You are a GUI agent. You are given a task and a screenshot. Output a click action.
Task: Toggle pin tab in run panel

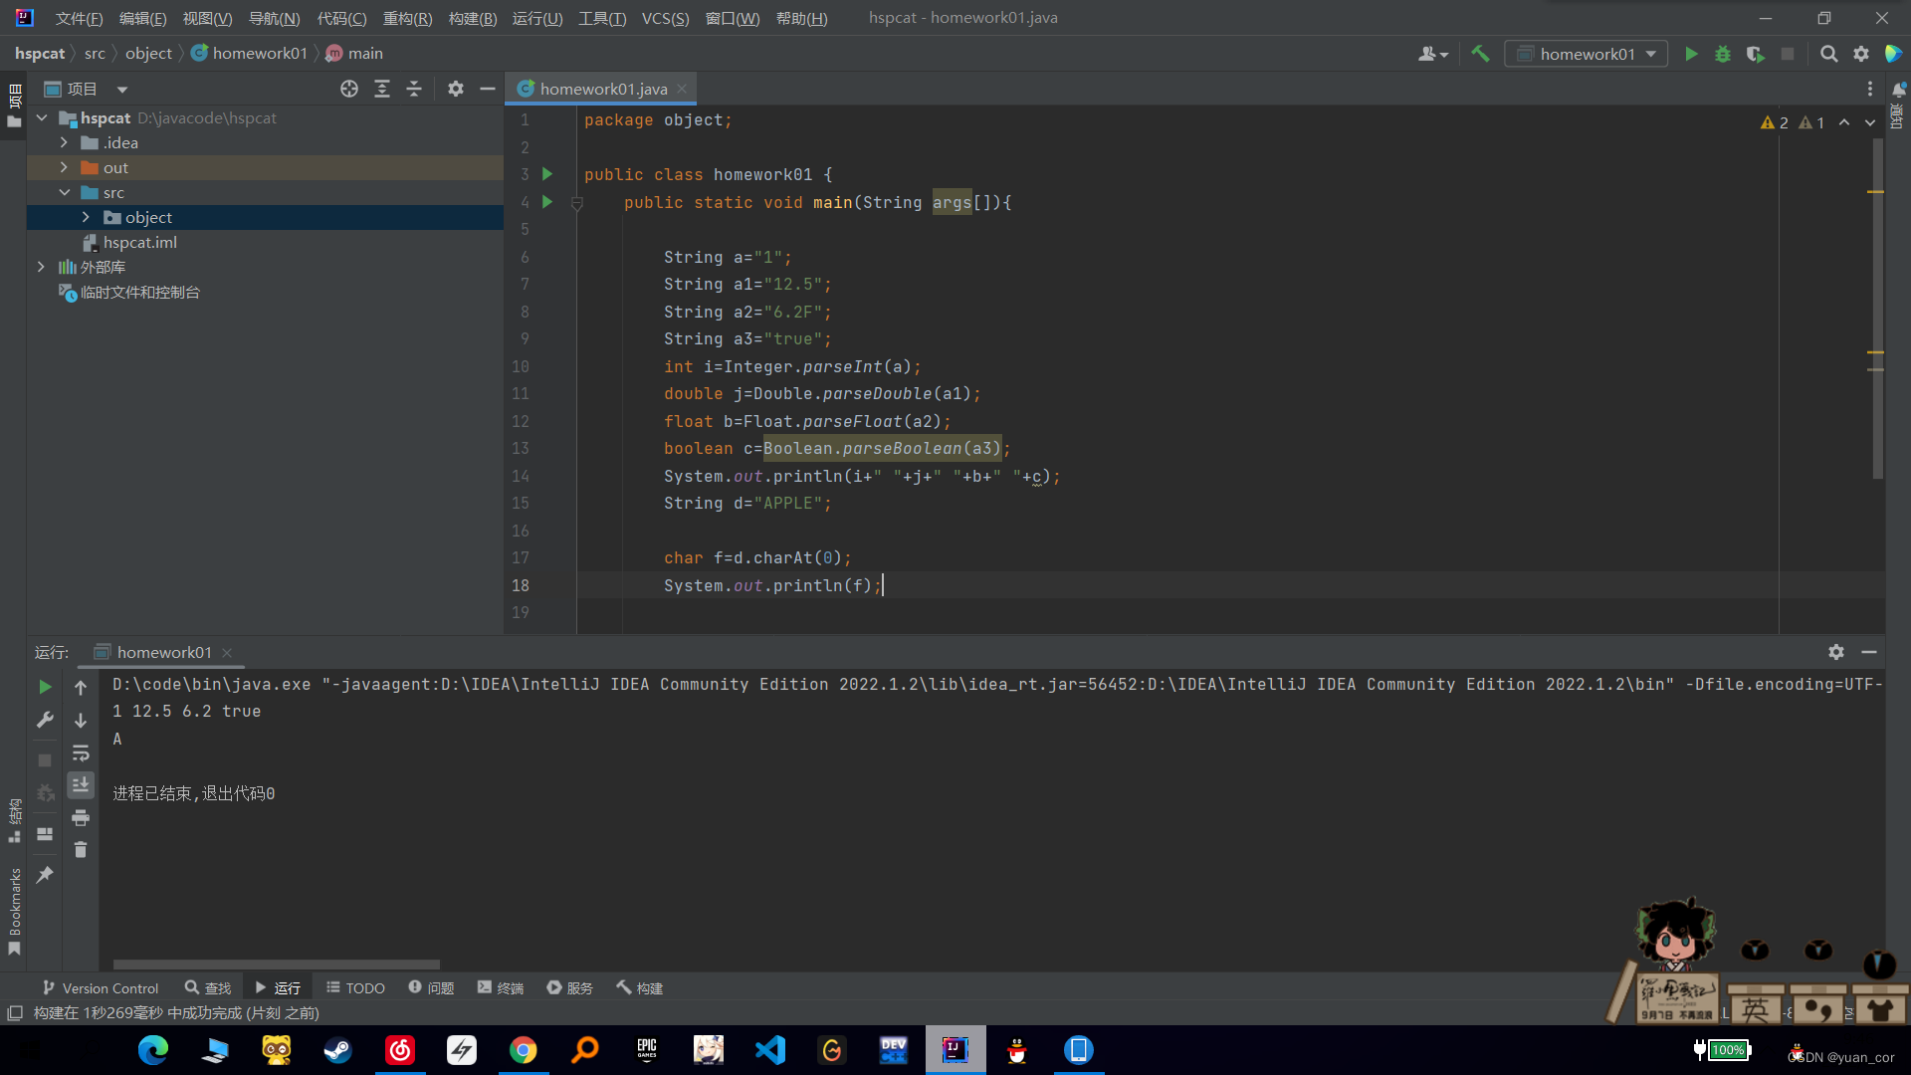coord(45,875)
